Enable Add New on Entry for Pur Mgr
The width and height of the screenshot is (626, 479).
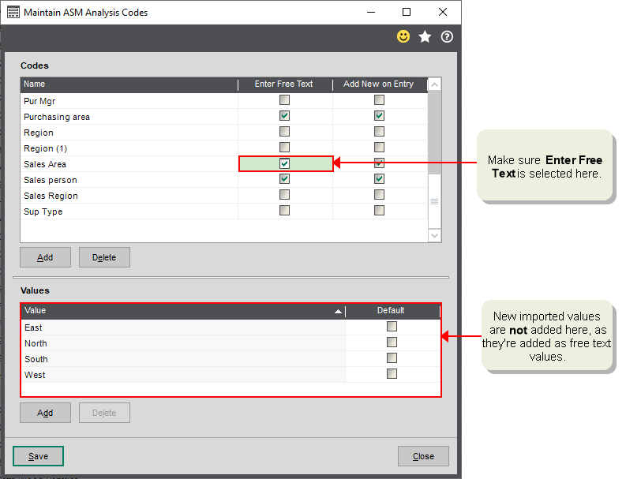pos(380,100)
